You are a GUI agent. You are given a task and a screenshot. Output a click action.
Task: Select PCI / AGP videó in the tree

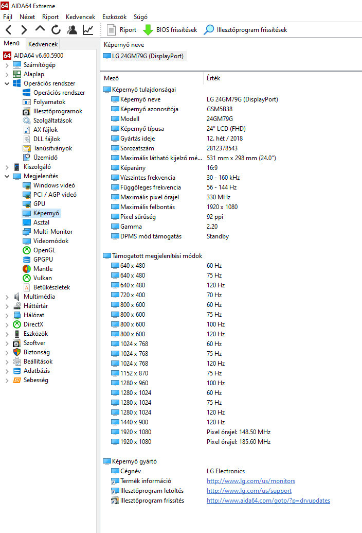[49, 195]
